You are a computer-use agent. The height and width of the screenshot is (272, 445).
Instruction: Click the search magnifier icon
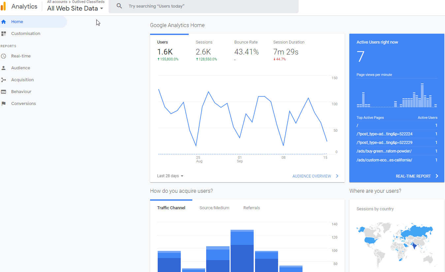click(x=119, y=6)
